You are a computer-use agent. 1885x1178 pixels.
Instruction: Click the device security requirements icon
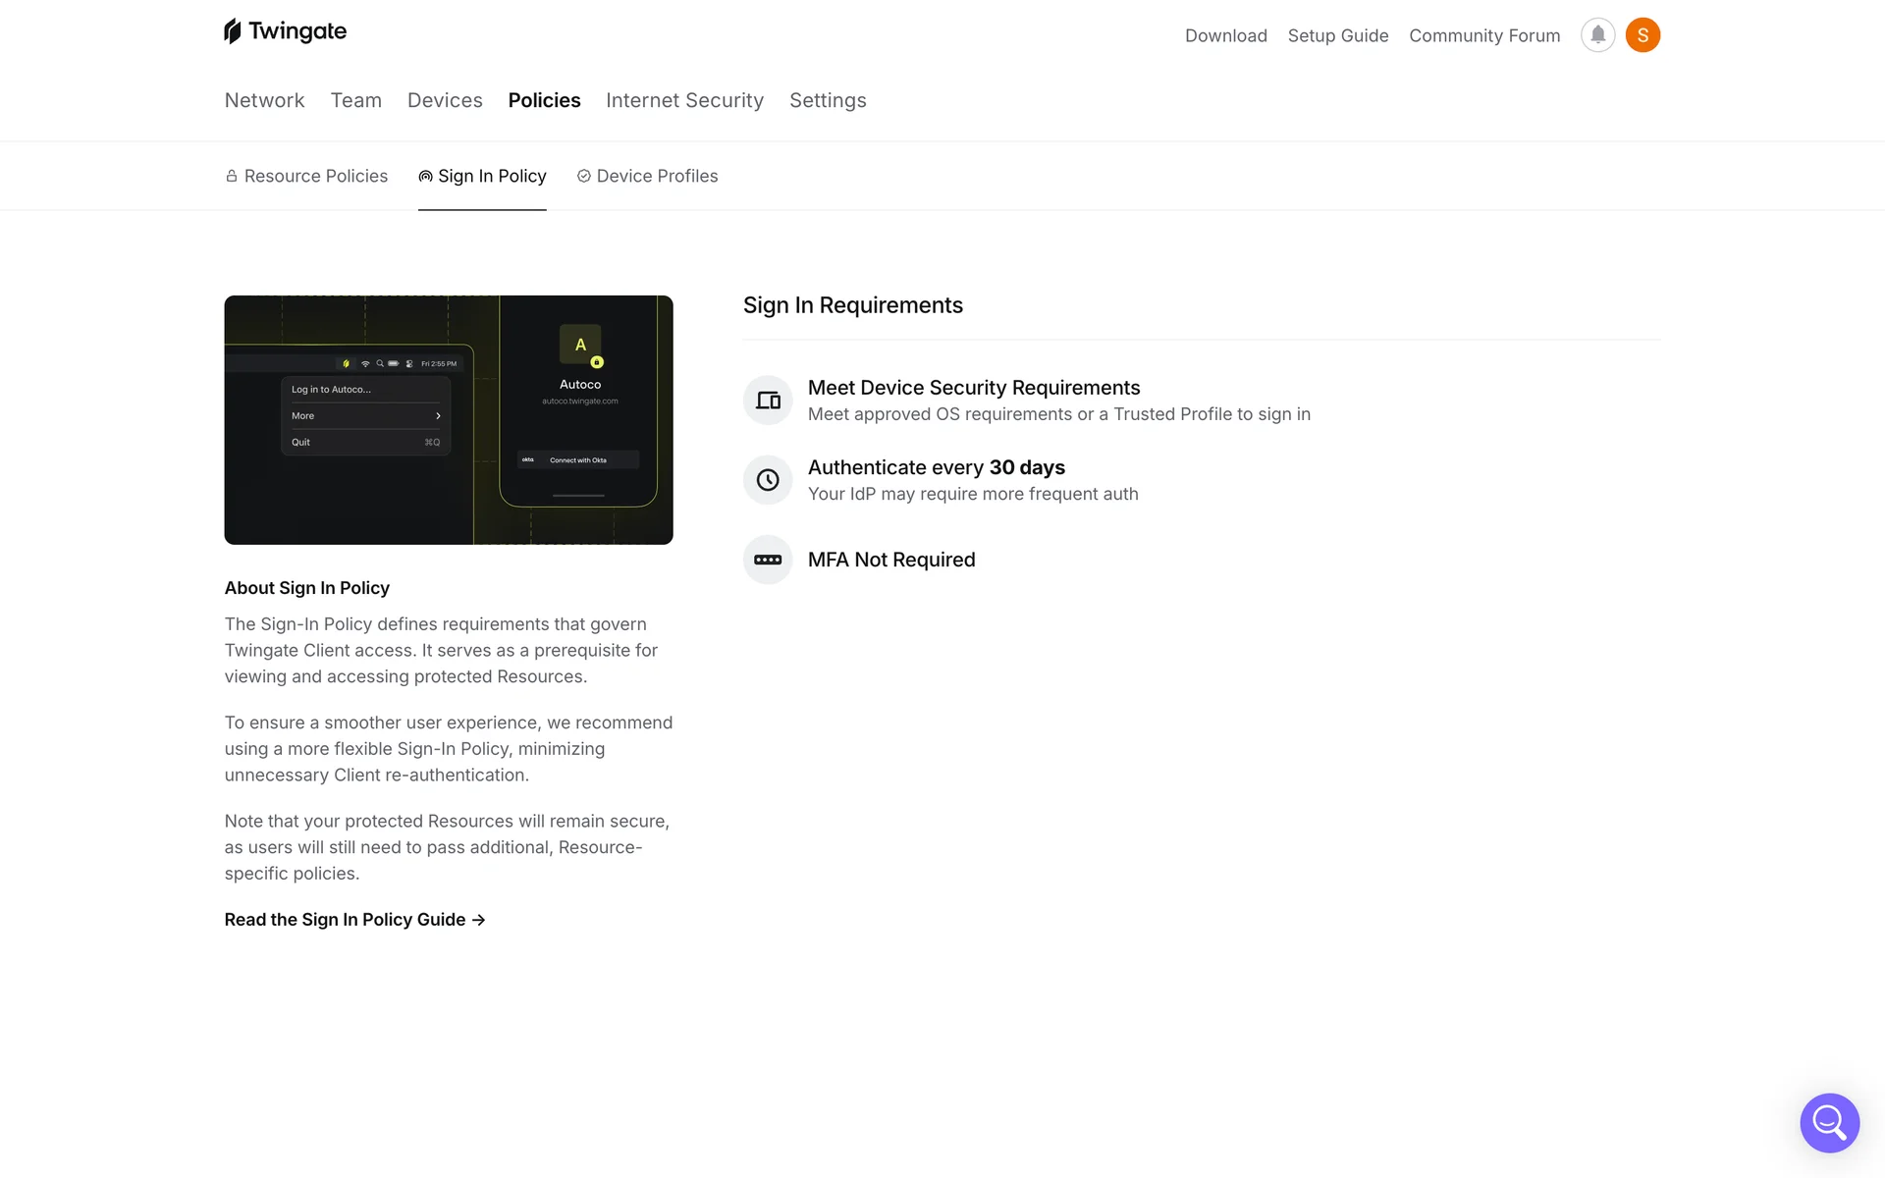click(768, 401)
